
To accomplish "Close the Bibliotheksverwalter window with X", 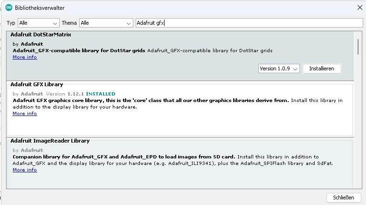I will pos(359,7).
